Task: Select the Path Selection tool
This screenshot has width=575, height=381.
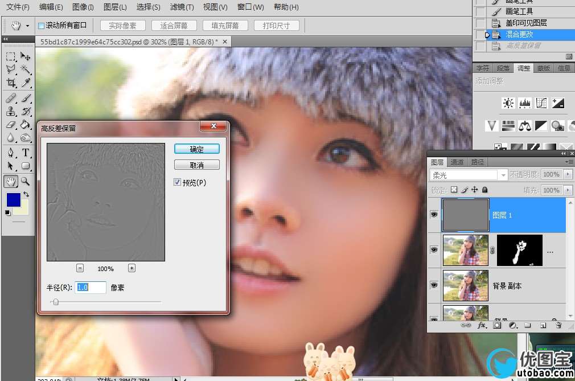Action: point(11,166)
